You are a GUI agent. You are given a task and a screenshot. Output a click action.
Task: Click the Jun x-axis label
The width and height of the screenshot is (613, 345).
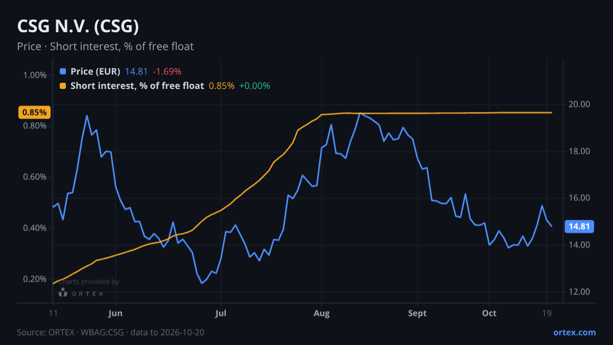115,313
